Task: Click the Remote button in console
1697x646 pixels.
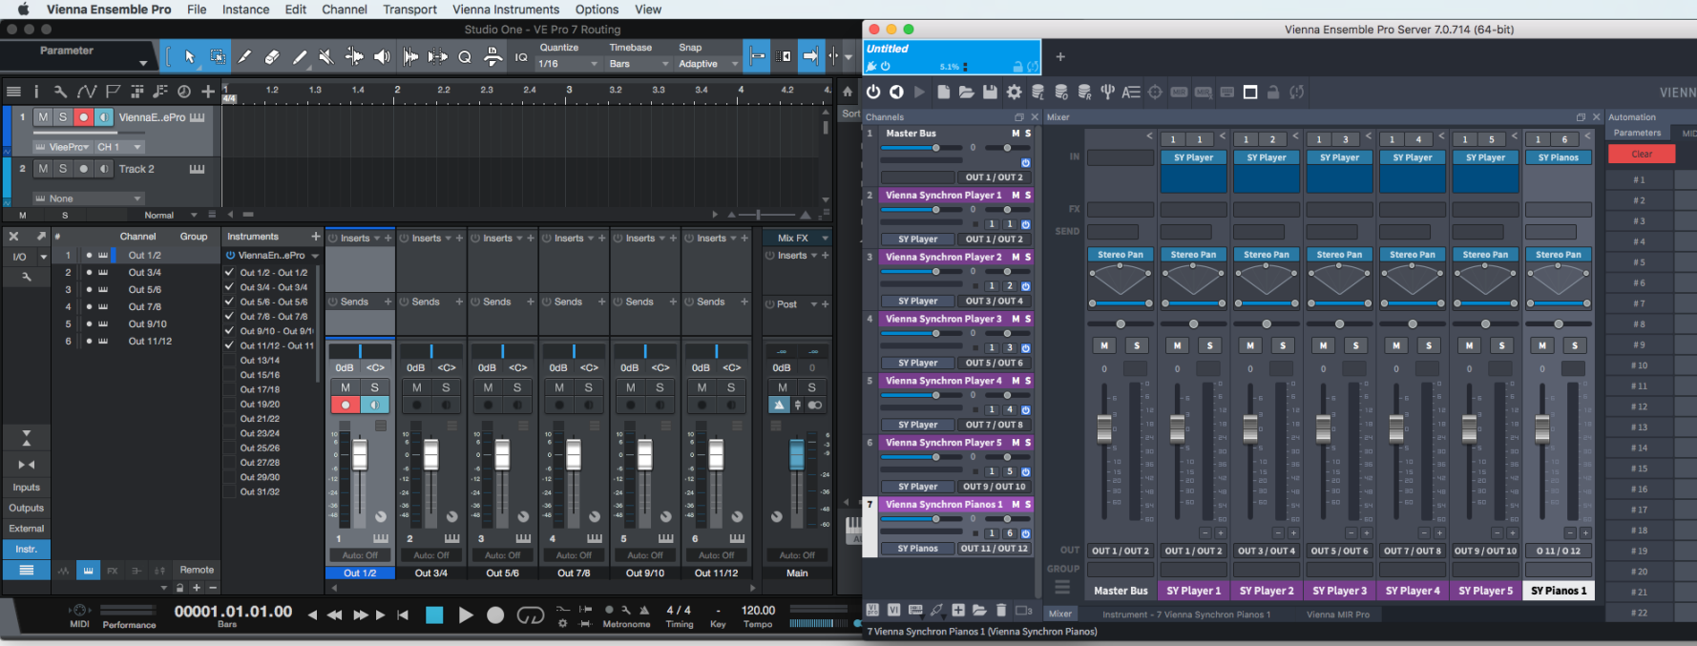Action: coord(197,570)
